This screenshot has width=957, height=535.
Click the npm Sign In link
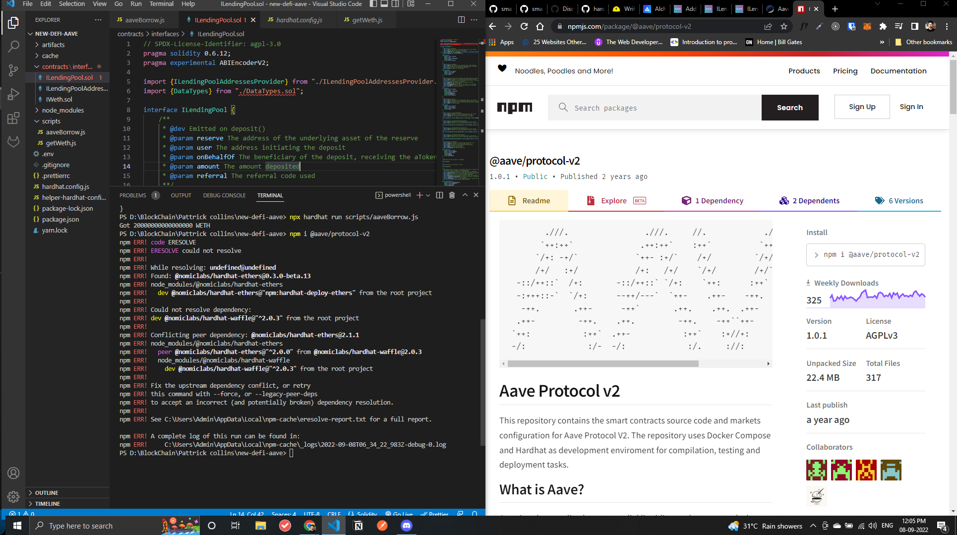pyautogui.click(x=911, y=107)
